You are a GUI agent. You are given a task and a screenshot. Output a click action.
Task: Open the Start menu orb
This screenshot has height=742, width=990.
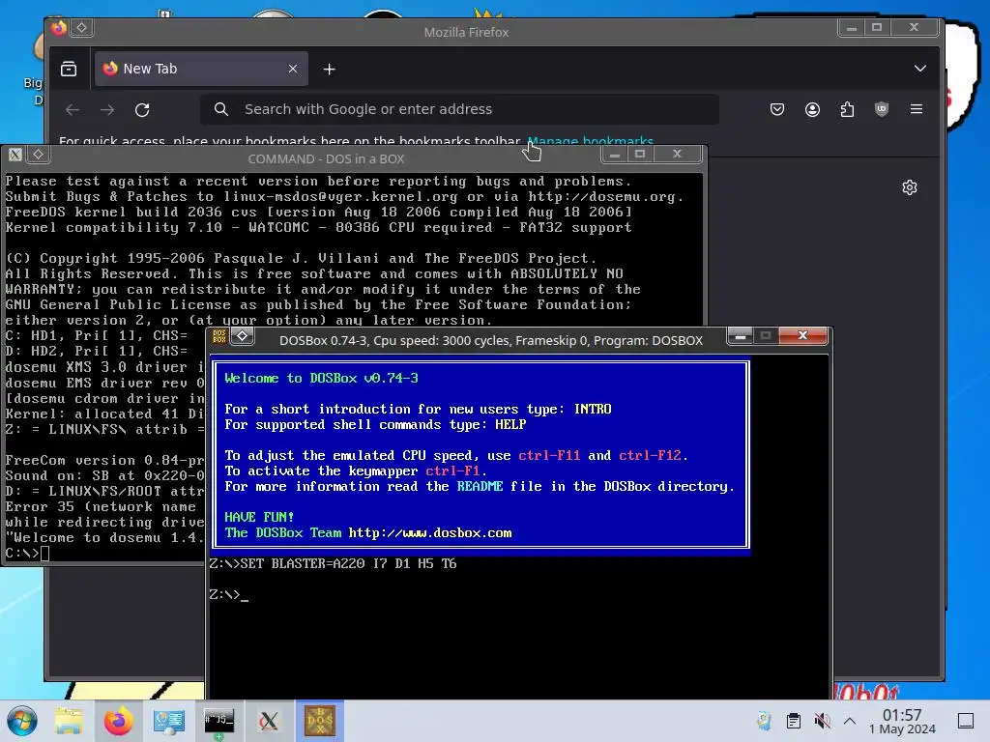pos(22,721)
